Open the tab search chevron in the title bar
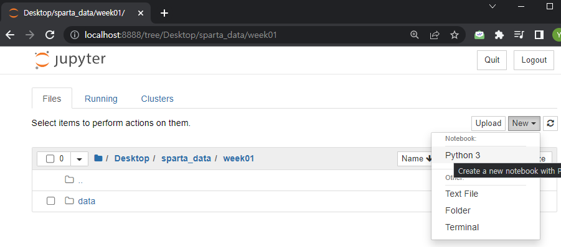This screenshot has width=561, height=247. click(493, 6)
